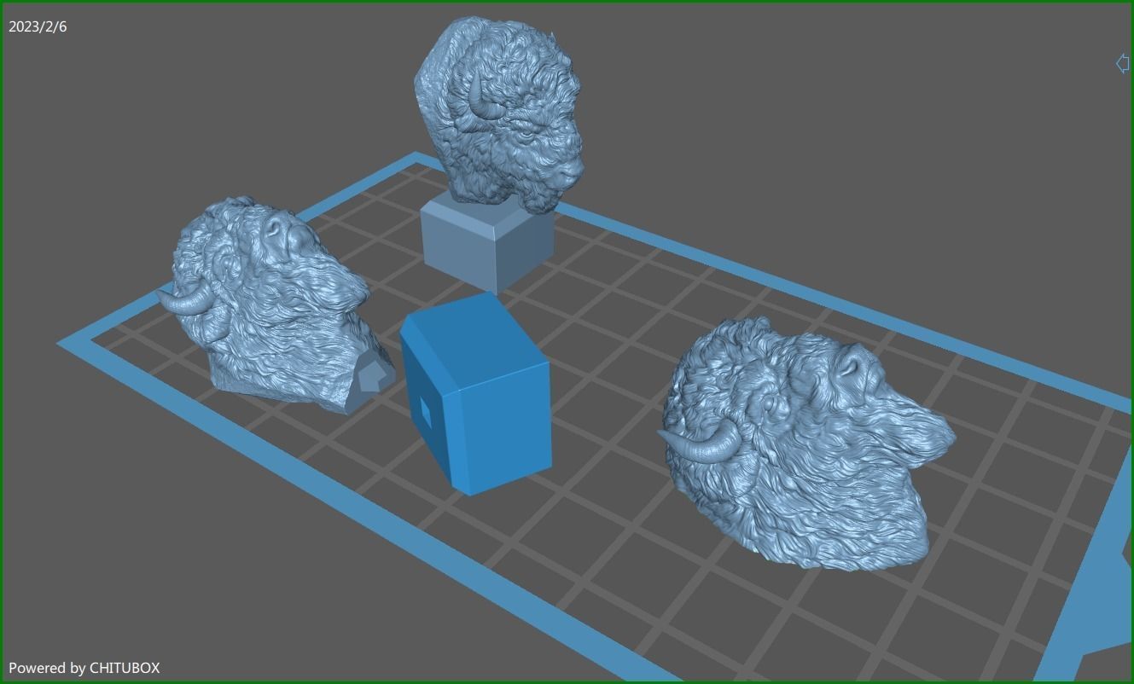
Task: Select the bright blue hollow box model
Action: coord(476,394)
